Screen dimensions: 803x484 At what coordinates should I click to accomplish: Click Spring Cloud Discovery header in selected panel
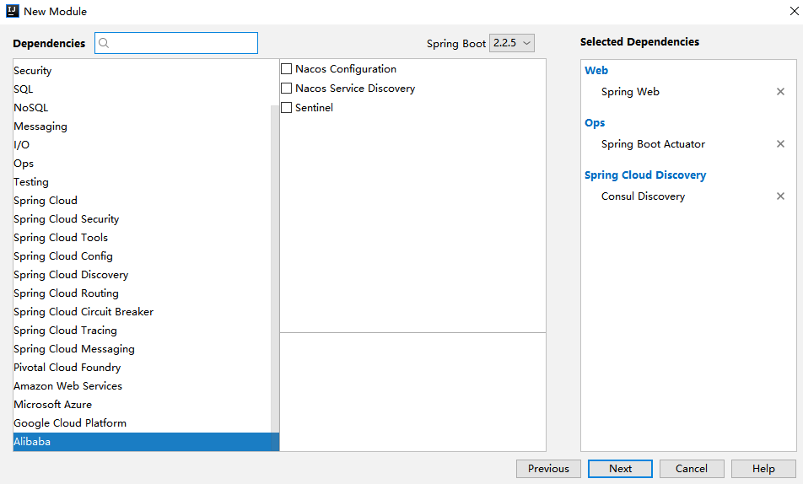pyautogui.click(x=645, y=175)
